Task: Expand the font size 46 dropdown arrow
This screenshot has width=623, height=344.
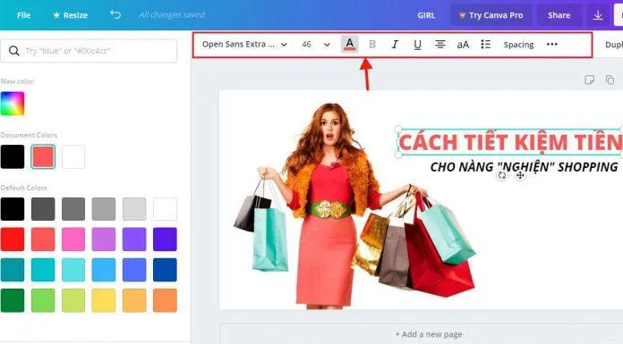Action: (327, 45)
